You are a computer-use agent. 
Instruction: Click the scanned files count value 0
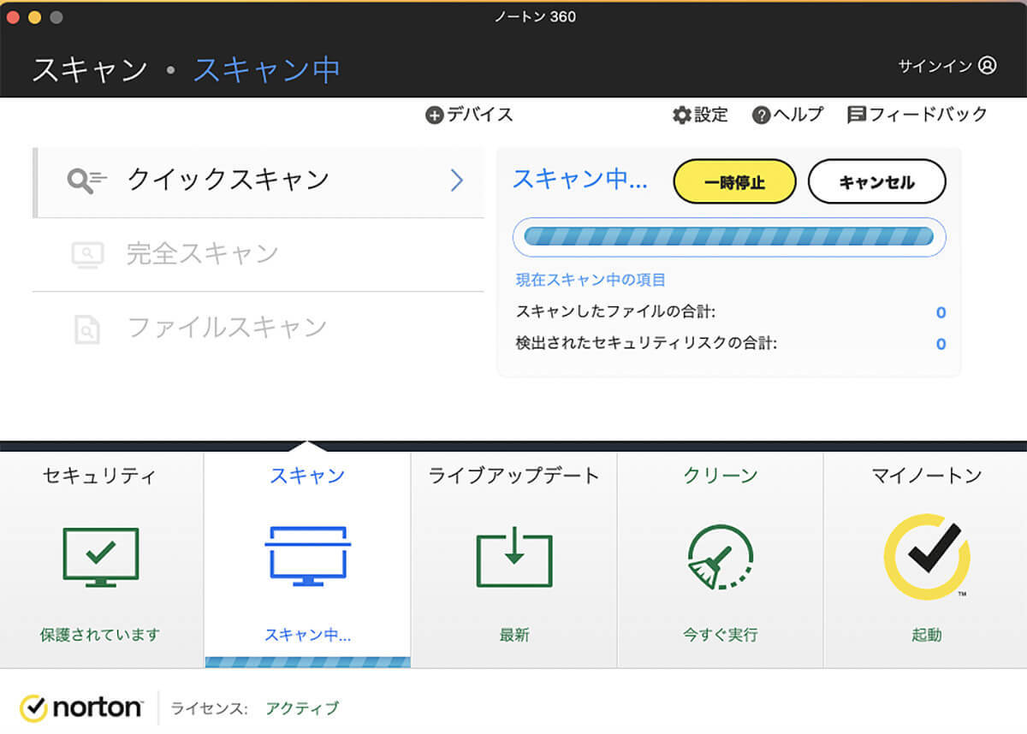941,312
